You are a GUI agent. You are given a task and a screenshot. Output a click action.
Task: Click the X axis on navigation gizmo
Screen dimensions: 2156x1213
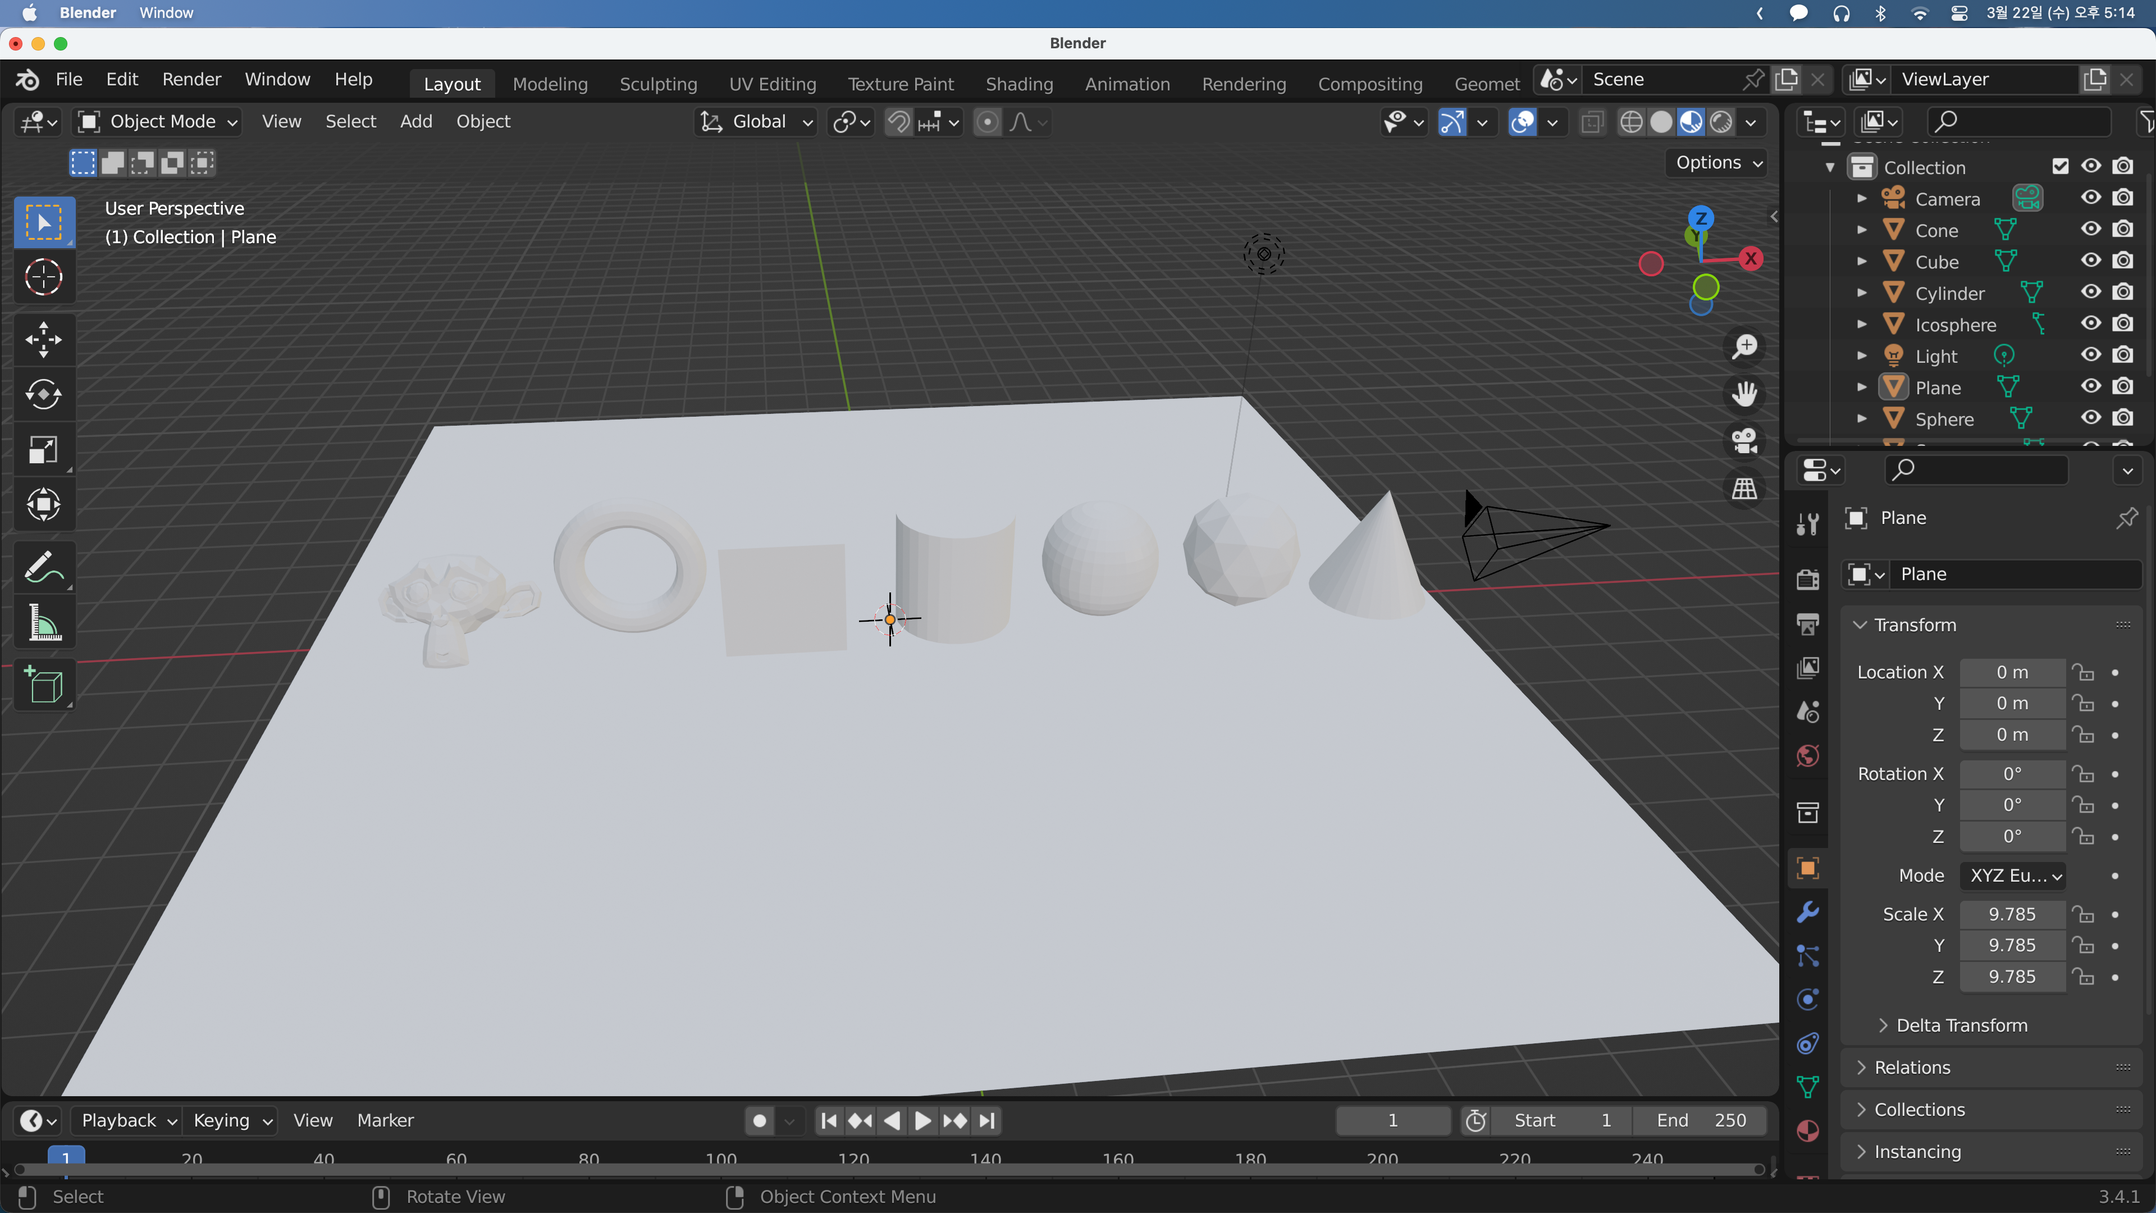point(1750,259)
